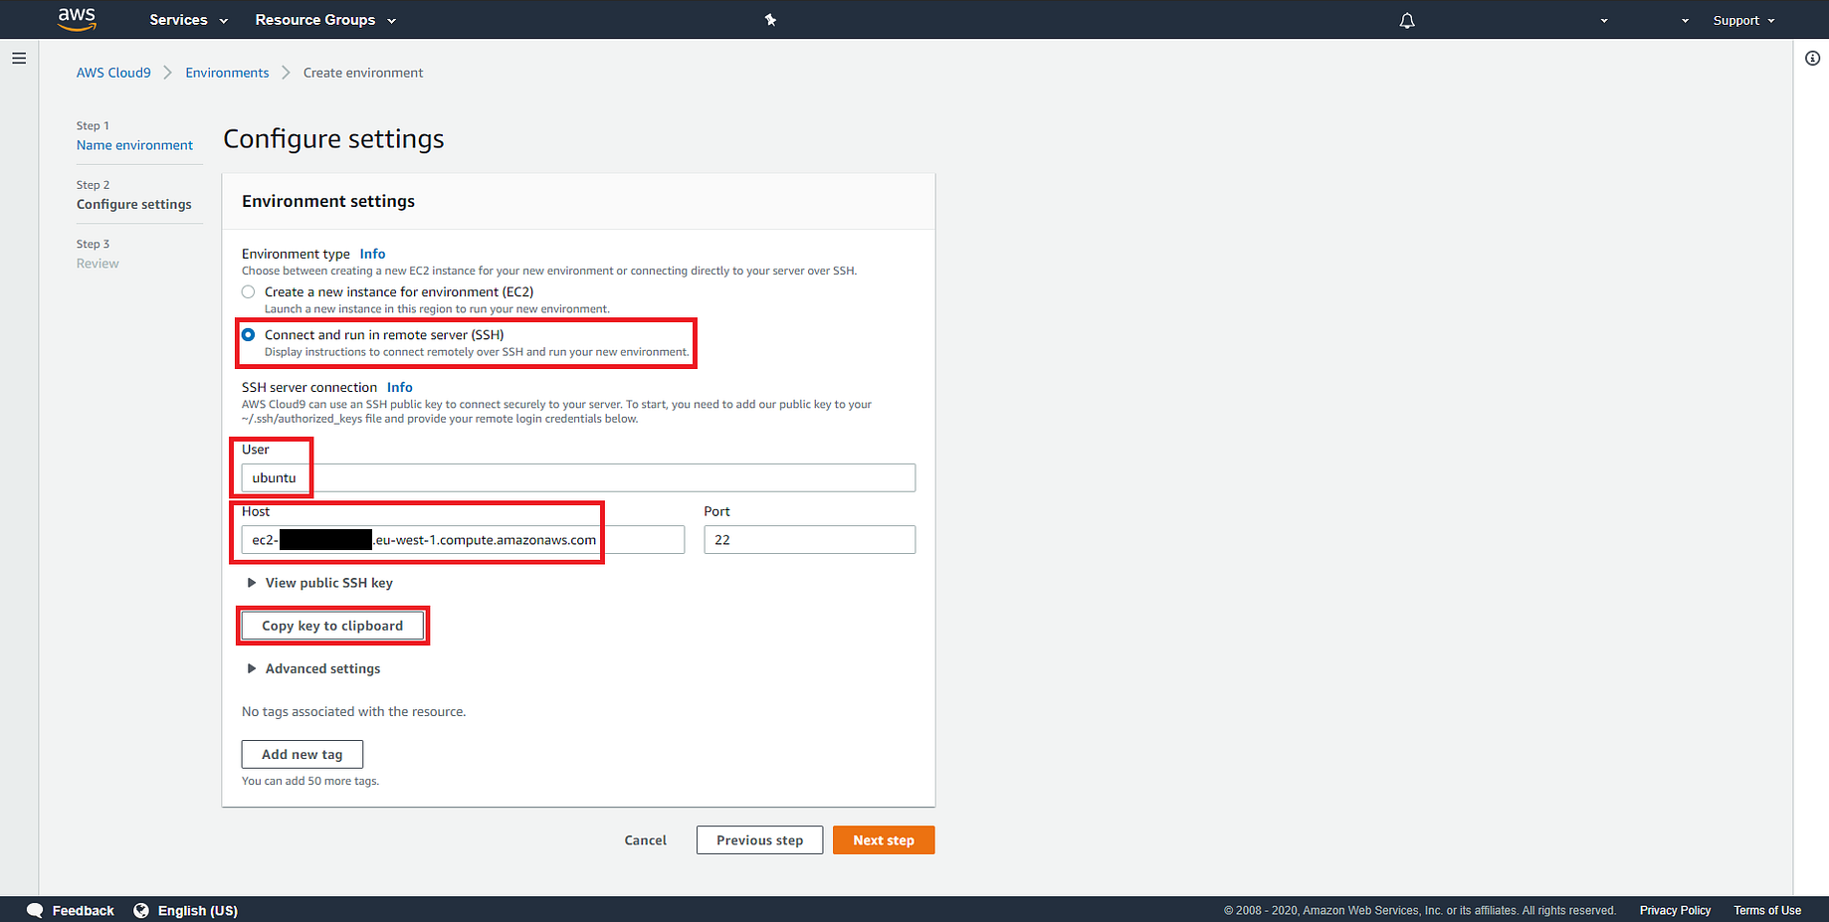Go to AWS Cloud9 breadcrumb
The width and height of the screenshot is (1829, 922).
(x=113, y=73)
